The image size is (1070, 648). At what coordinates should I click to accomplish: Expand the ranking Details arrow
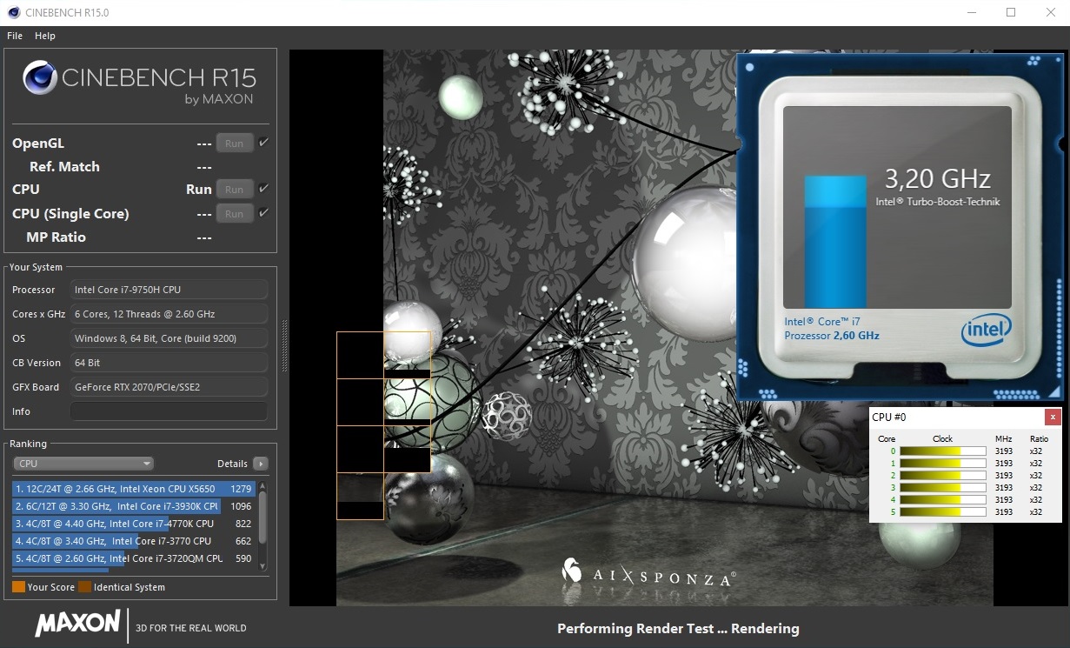260,464
